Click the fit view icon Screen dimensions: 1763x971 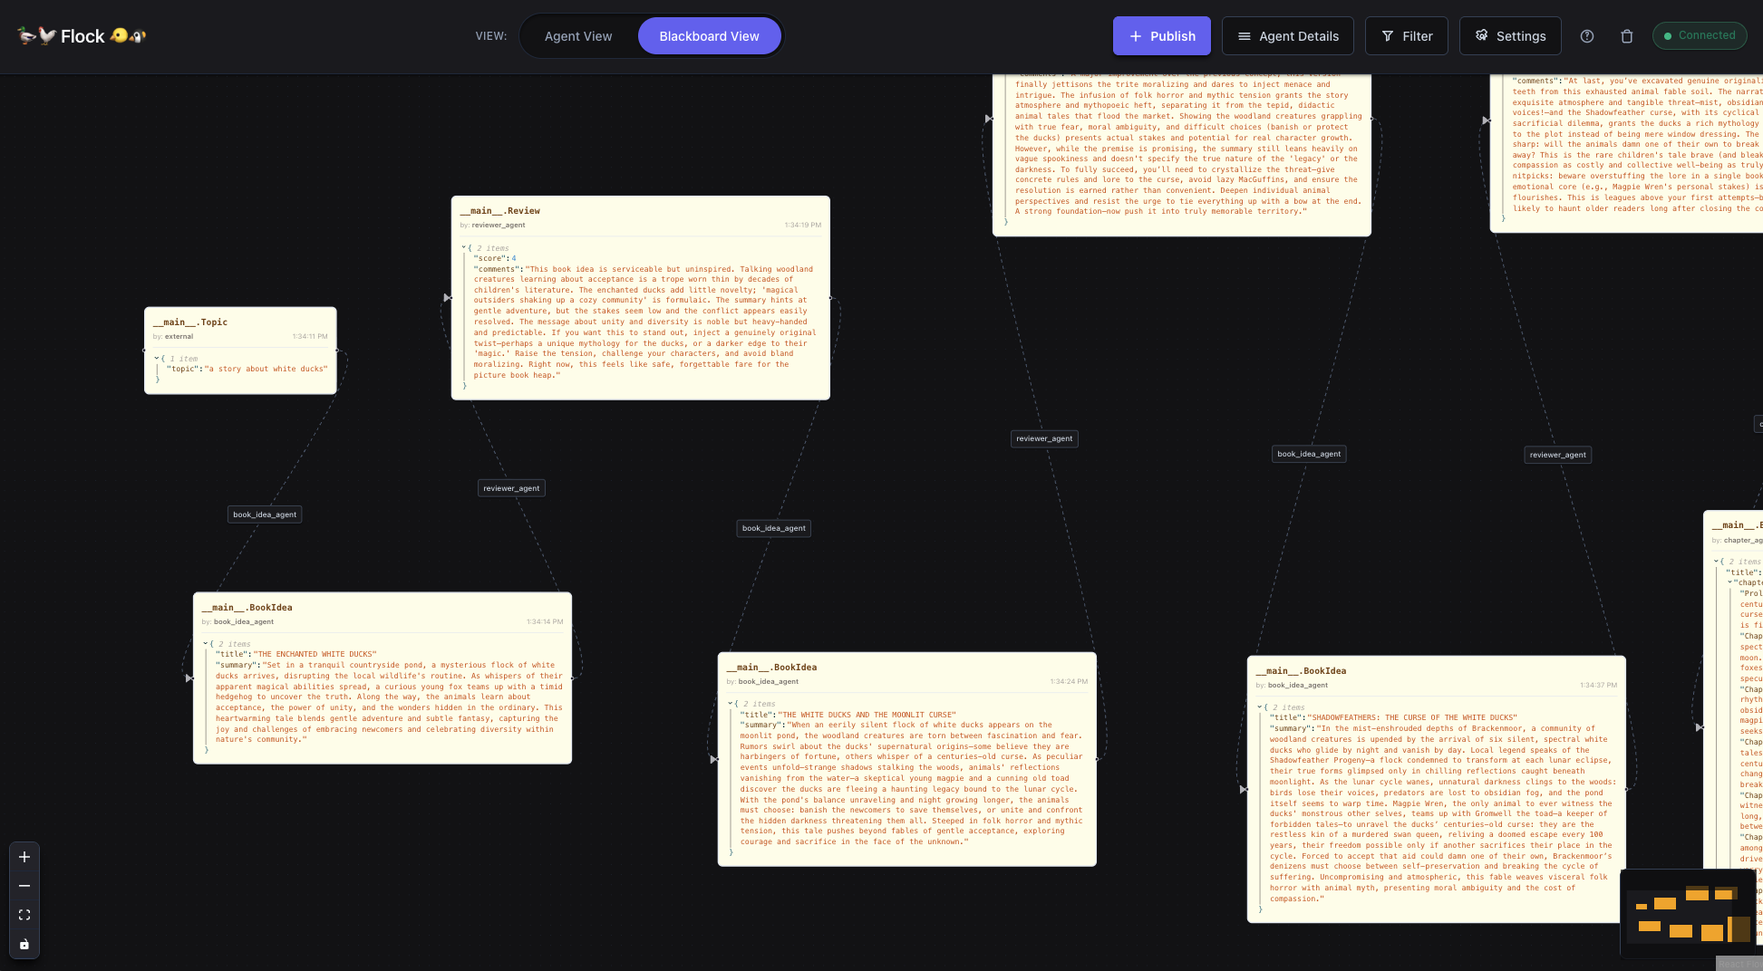(24, 915)
